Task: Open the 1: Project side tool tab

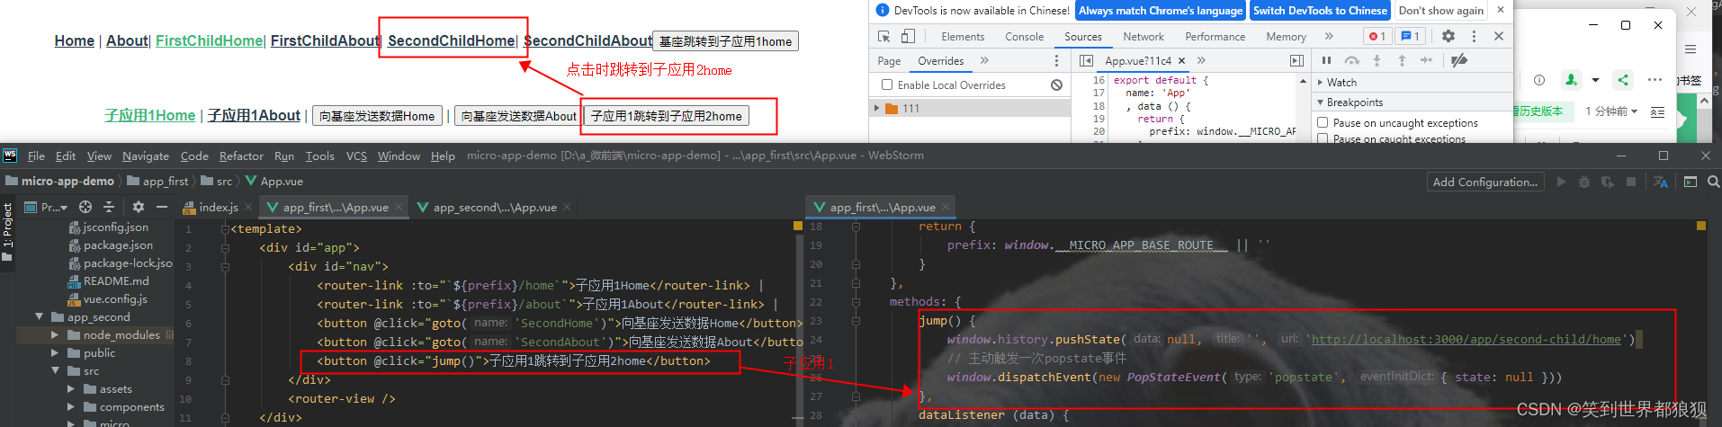Action: click(7, 232)
